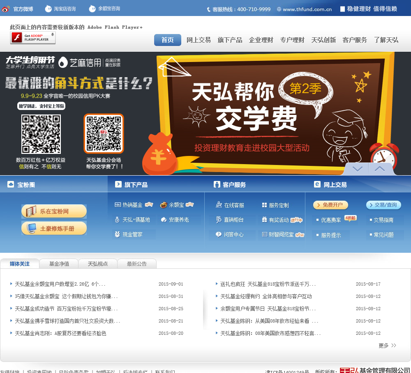Open the 服务提示 link
The image size is (411, 373).
click(331, 235)
